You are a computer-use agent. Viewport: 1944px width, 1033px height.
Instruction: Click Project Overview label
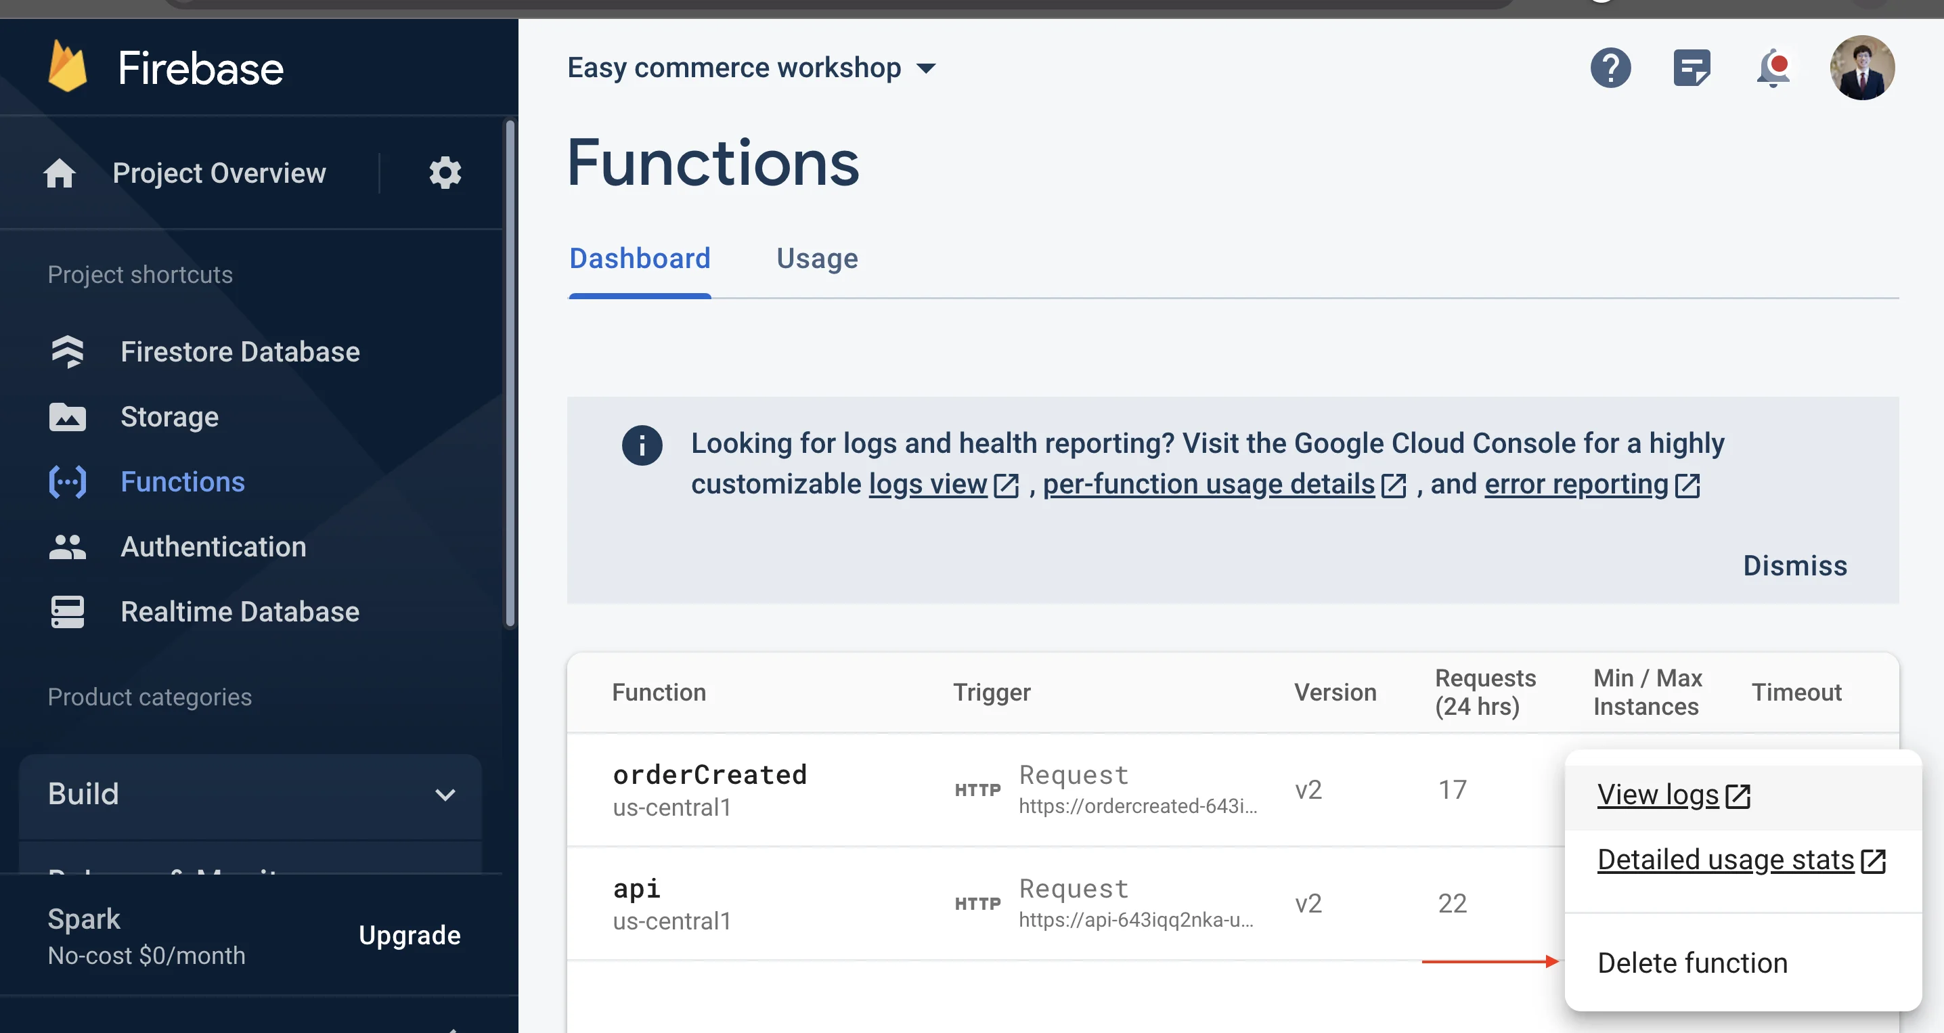pyautogui.click(x=219, y=173)
